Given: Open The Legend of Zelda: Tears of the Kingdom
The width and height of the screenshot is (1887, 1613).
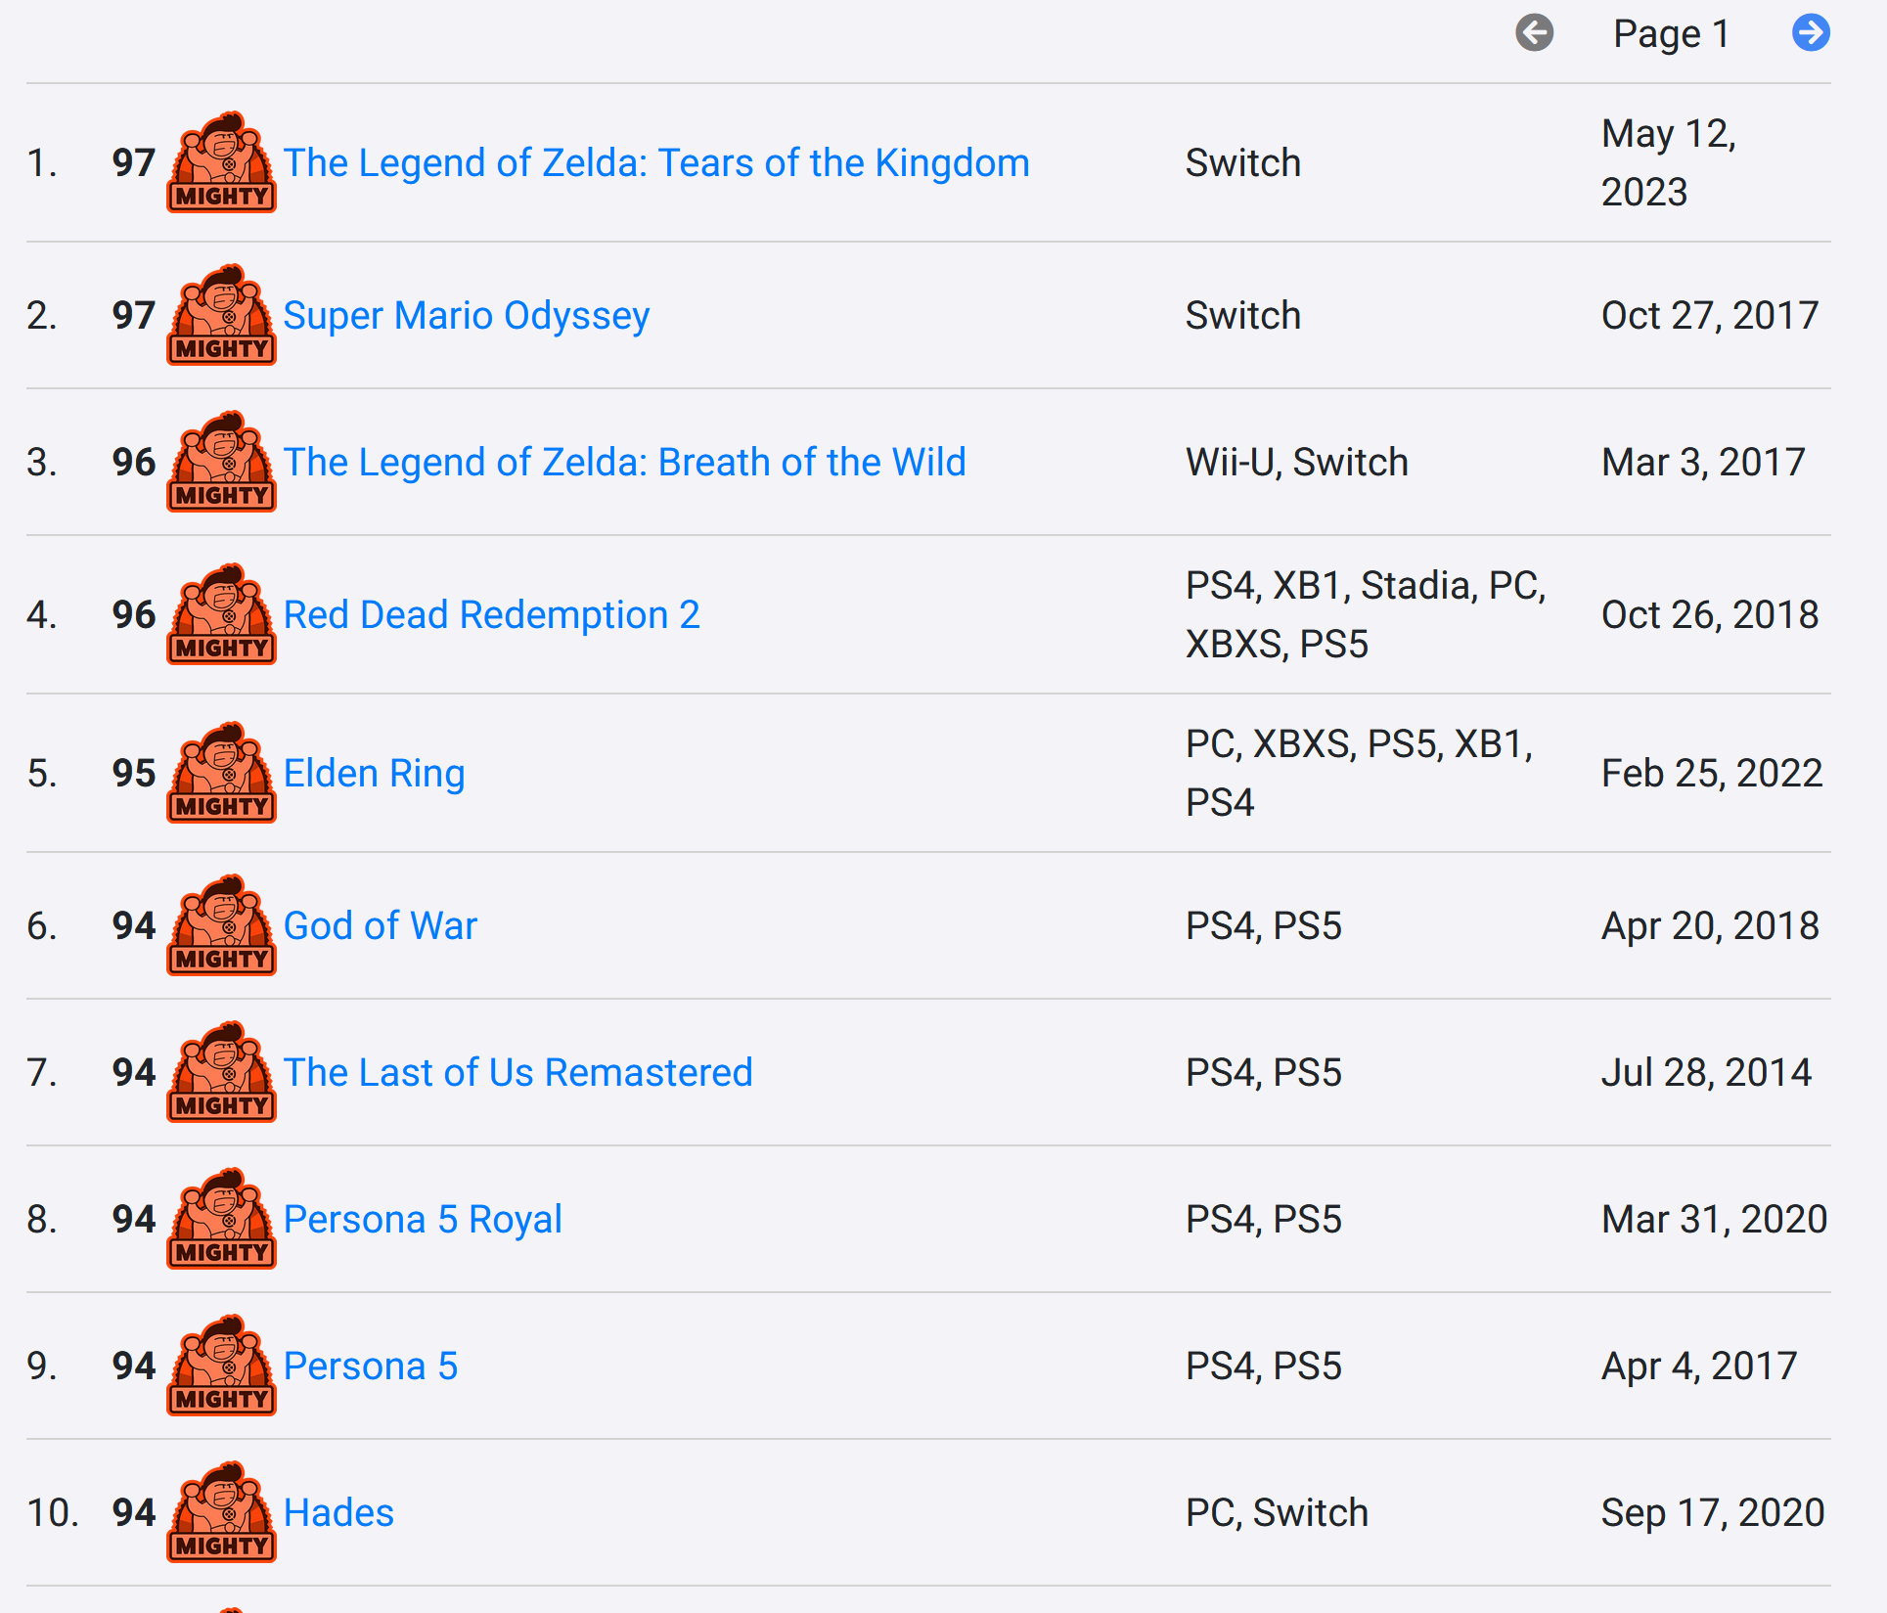Looking at the screenshot, I should [656, 162].
